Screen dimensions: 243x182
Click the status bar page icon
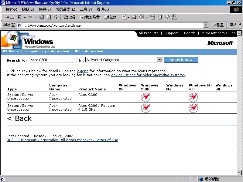pyautogui.click(x=3, y=179)
